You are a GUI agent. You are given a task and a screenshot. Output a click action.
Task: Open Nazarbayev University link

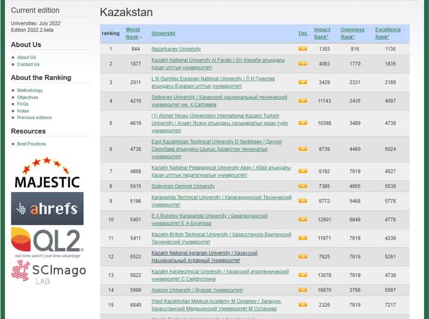176,49
